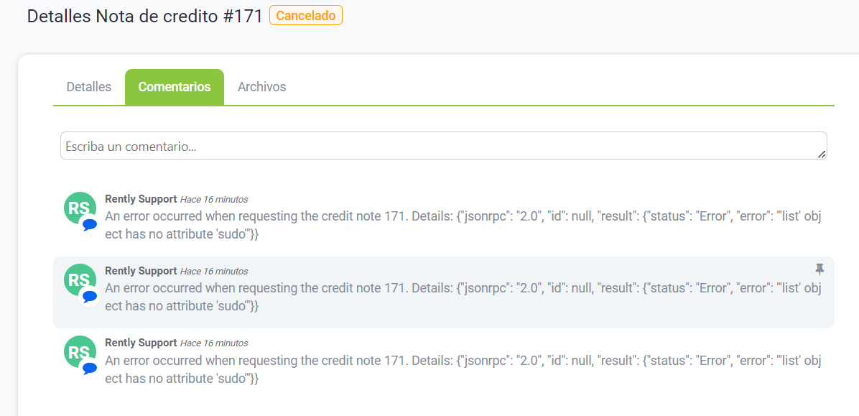Image resolution: width=859 pixels, height=416 pixels.
Task: Select the Comentarios tab
Action: [175, 87]
